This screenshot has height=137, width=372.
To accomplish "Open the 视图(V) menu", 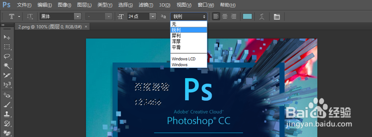I will [184, 5].
